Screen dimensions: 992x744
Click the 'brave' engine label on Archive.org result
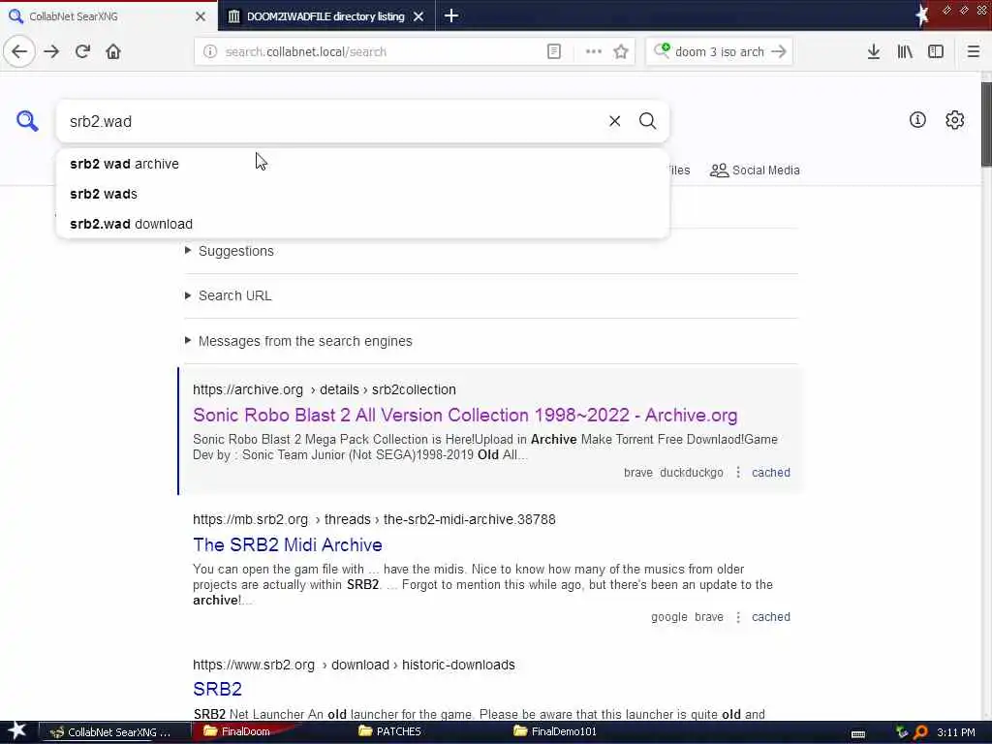click(x=637, y=473)
